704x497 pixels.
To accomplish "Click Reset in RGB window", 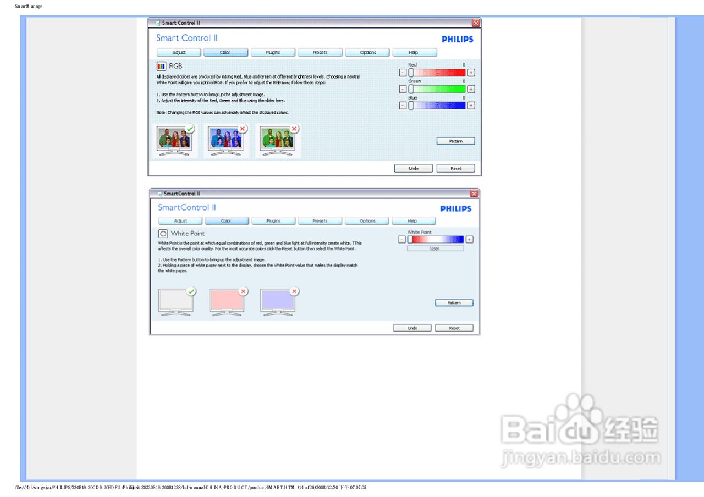I will (455, 168).
